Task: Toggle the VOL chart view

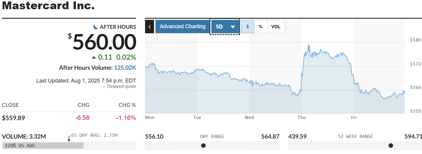Action: (x=276, y=27)
